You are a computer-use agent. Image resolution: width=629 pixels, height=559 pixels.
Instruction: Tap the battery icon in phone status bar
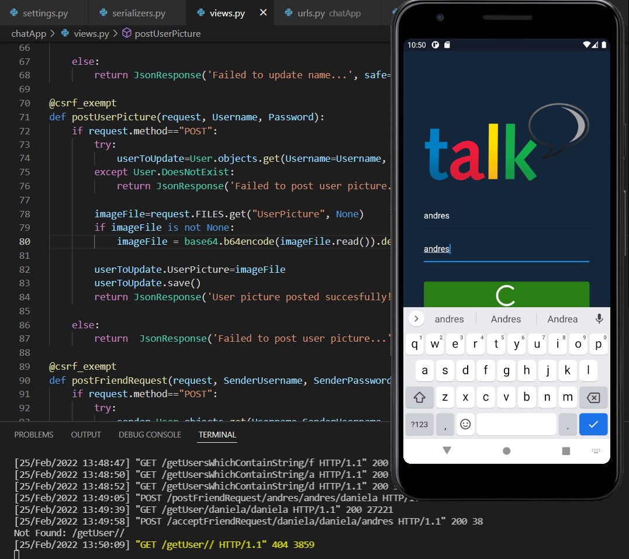tap(604, 45)
